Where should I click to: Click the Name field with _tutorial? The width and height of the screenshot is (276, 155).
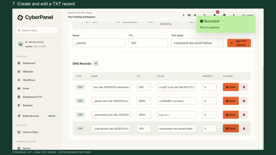tap(99, 43)
